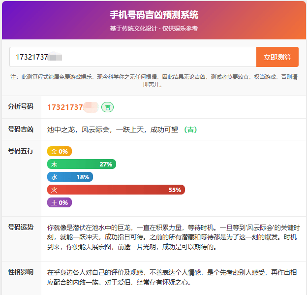Click the header title 手机号码吉凶预测系统
Viewport: 307px width, 295px height.
coord(154,15)
